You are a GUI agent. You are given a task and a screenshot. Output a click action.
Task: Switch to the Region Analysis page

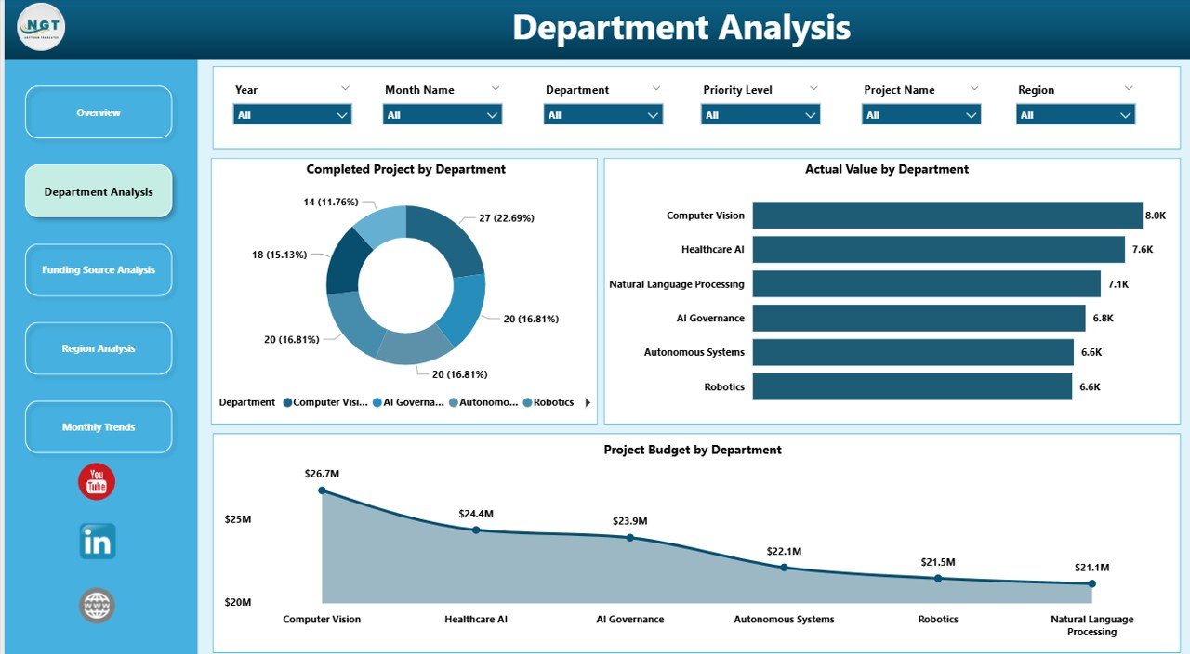coord(98,347)
